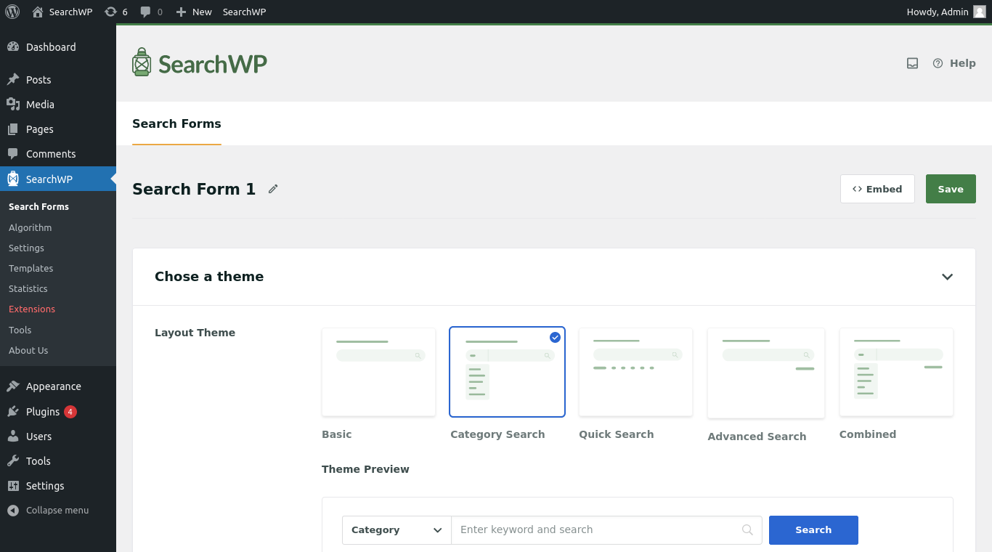Click the keyword search input field
The height and width of the screenshot is (552, 992).
[x=595, y=529]
